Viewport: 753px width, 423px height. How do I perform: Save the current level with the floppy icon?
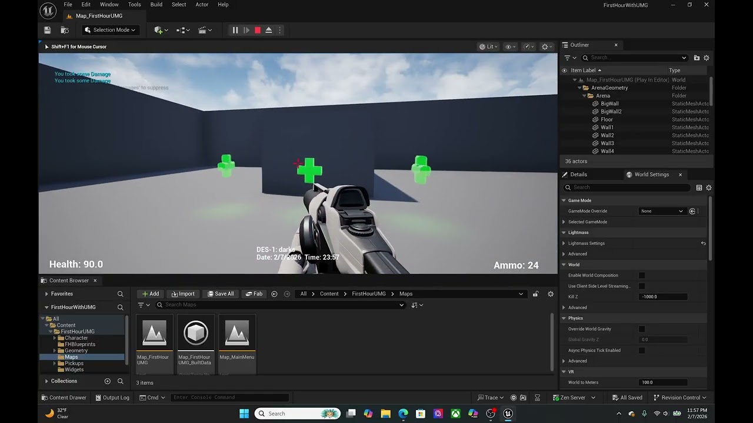[x=48, y=30]
